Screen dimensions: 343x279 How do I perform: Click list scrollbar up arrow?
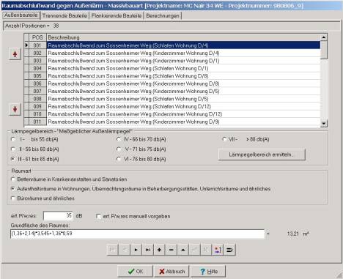coord(324,37)
